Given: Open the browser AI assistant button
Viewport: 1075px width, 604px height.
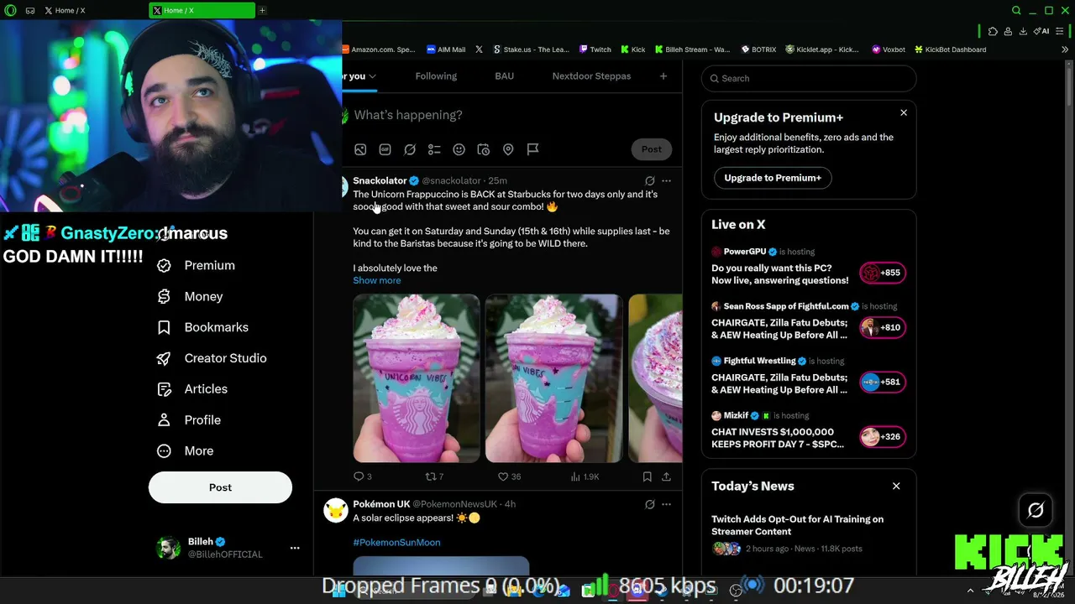Looking at the screenshot, I should tap(1042, 32).
